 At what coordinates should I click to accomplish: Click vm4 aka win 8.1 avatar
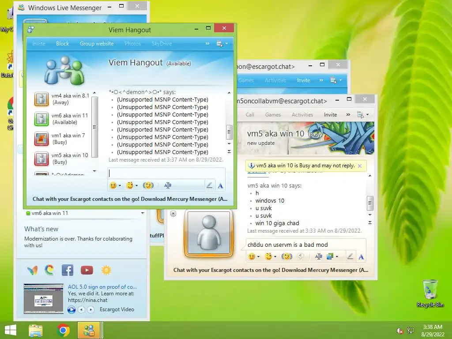[41, 99]
